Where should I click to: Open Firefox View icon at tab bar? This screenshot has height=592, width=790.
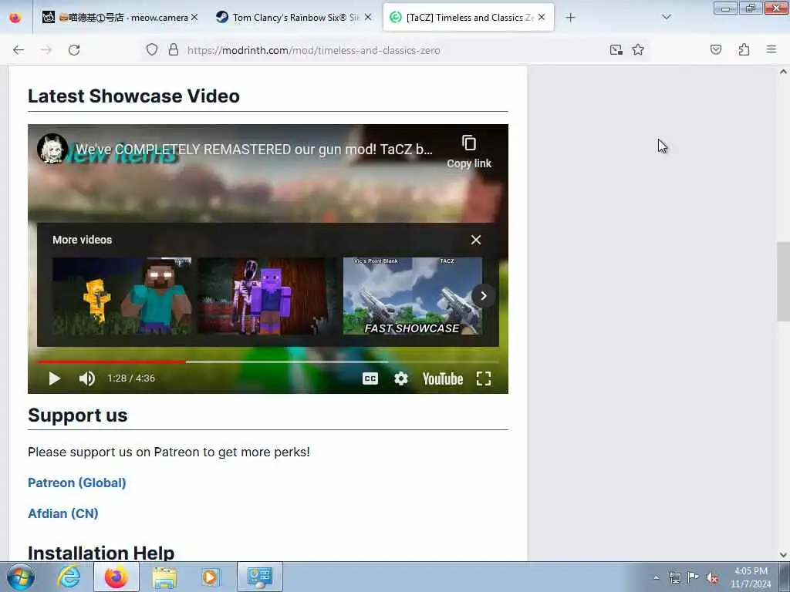point(15,18)
